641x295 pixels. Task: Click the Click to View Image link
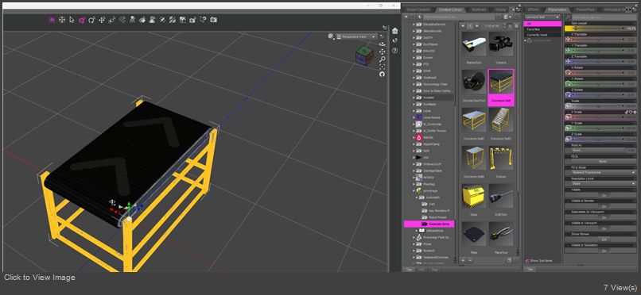(40, 278)
